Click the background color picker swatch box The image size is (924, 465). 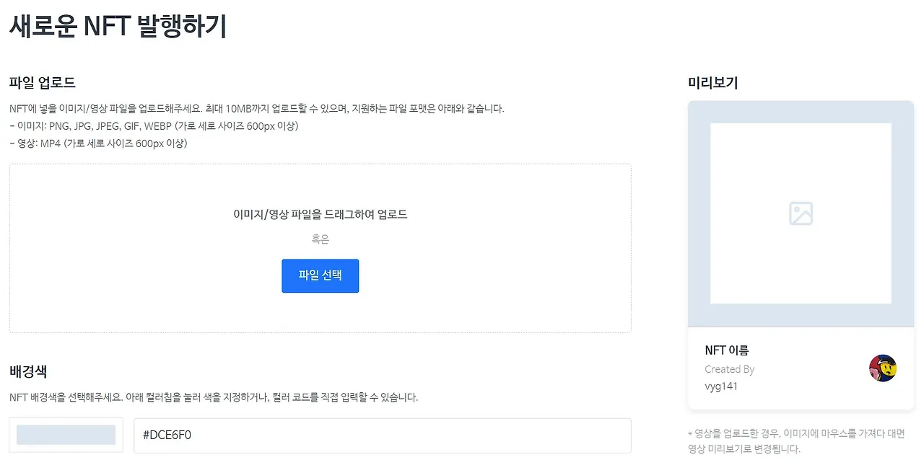click(x=66, y=434)
